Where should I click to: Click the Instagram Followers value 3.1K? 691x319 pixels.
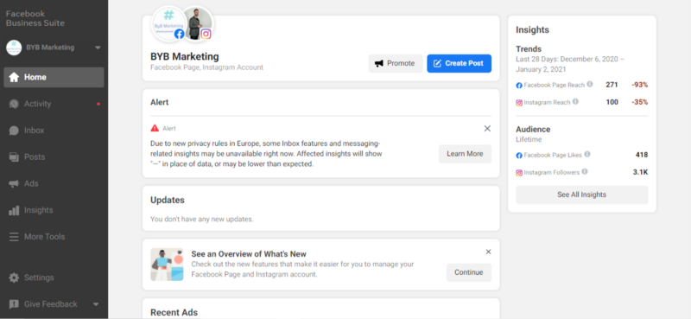pos(640,173)
